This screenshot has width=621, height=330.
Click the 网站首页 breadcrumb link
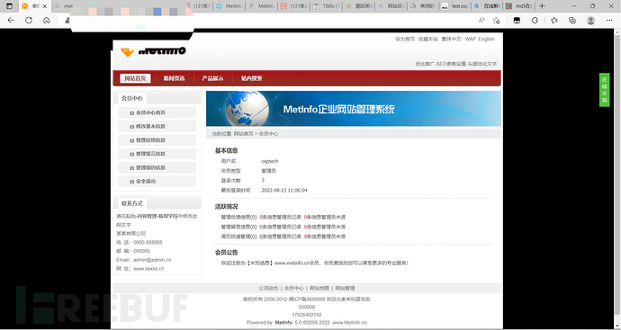click(243, 134)
